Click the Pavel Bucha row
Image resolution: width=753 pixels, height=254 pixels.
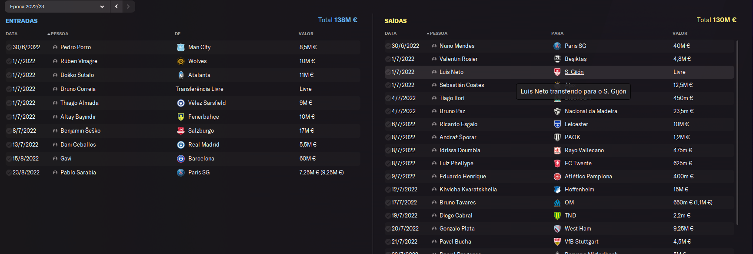[559, 242]
